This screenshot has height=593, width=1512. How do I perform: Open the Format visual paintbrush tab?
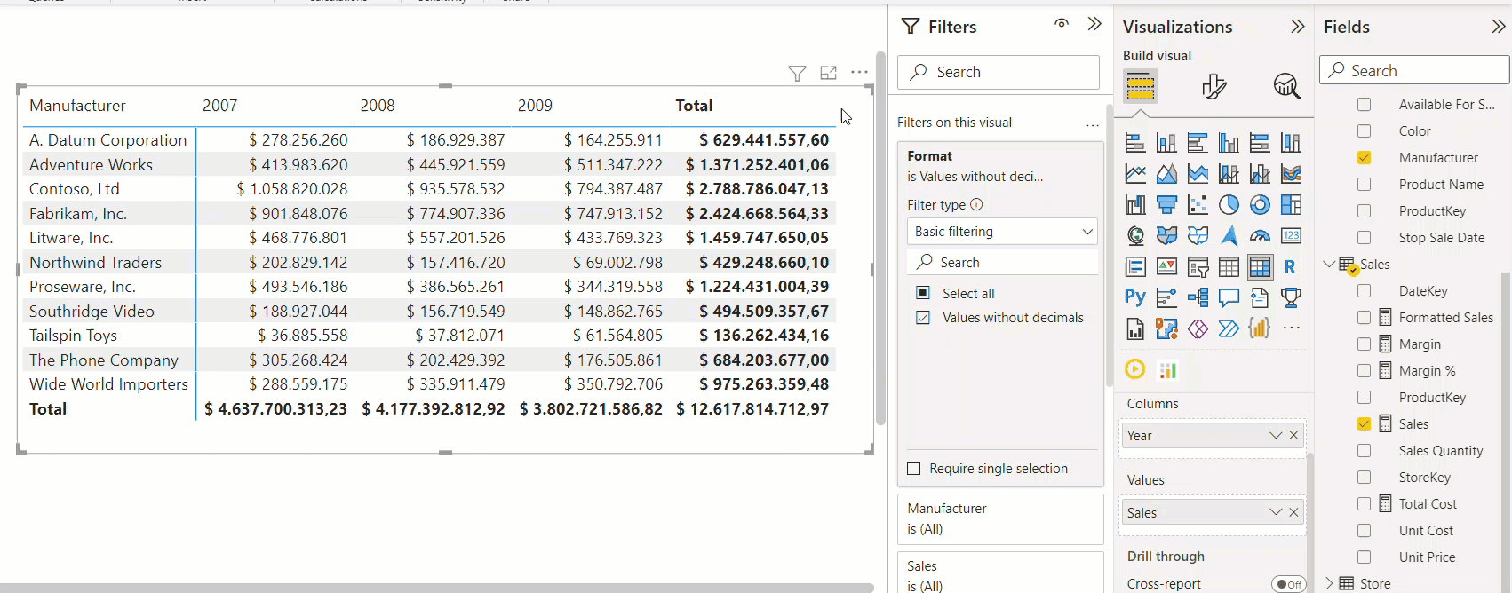tap(1214, 87)
